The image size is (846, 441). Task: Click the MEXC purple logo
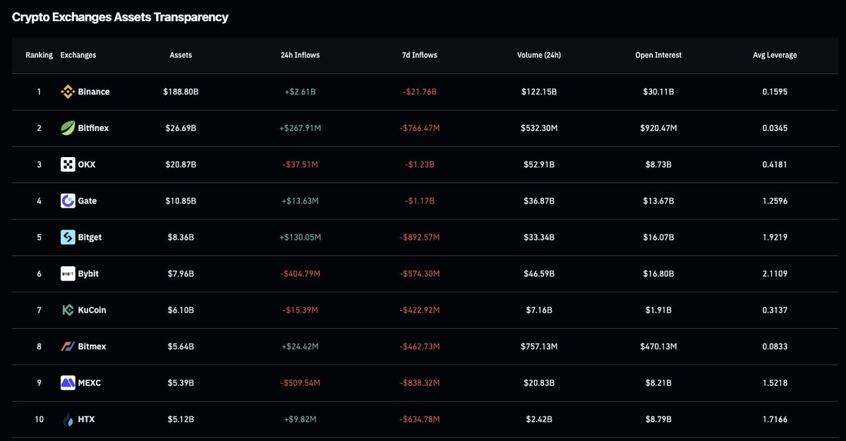click(x=67, y=383)
